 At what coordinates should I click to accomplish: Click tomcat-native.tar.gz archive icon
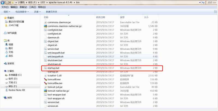point(45,91)
